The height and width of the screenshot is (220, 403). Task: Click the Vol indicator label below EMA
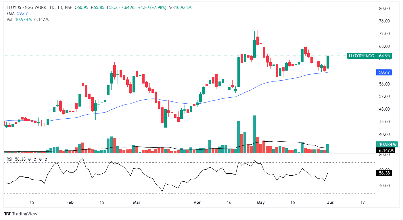point(9,19)
